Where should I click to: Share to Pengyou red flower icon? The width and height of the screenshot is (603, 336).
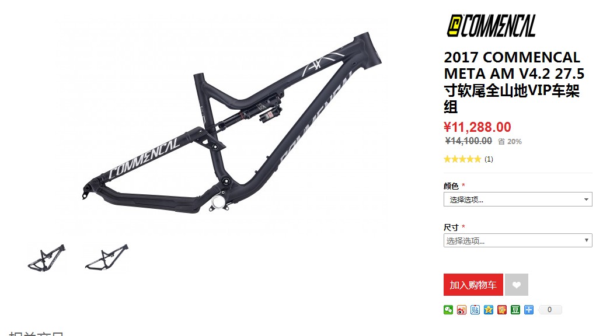[502, 310]
